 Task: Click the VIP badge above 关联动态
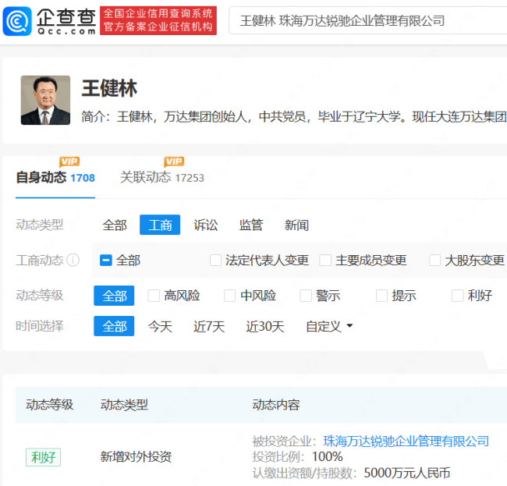174,161
